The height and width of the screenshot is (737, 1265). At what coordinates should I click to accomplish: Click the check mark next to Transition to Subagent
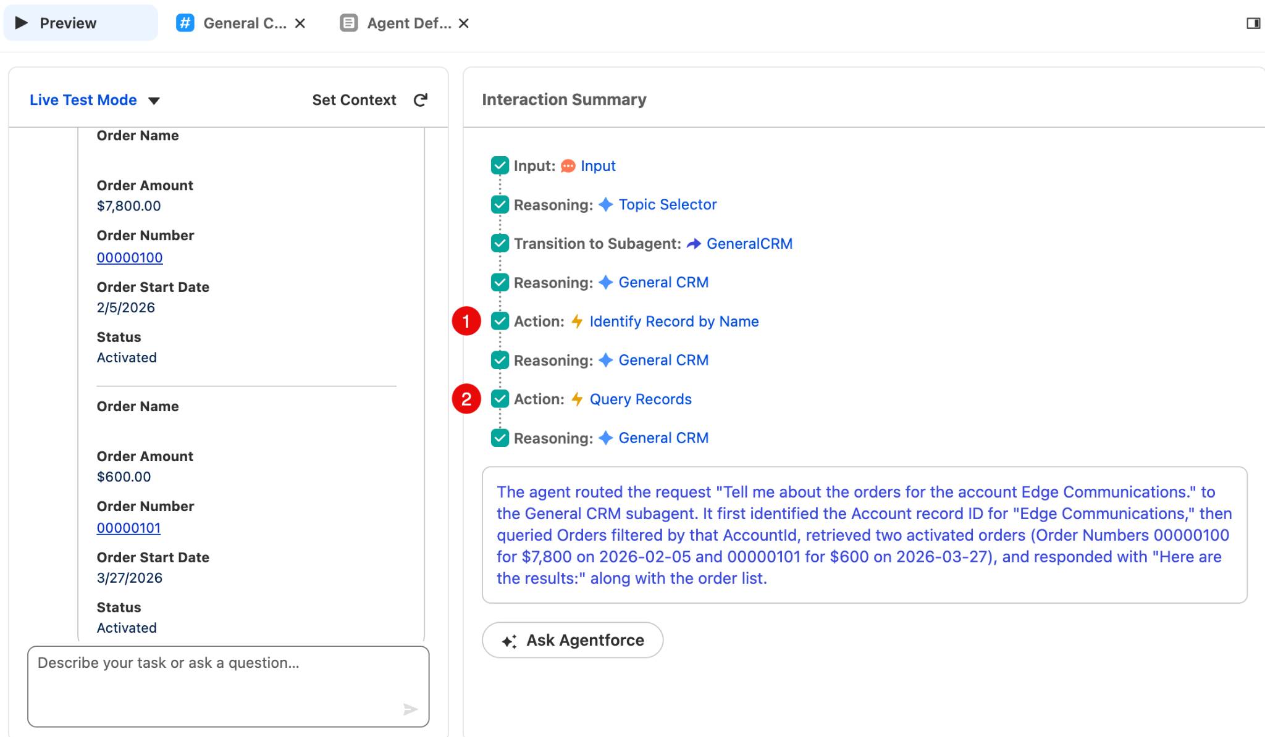[500, 243]
